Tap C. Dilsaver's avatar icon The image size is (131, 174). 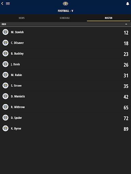coord(5,43)
